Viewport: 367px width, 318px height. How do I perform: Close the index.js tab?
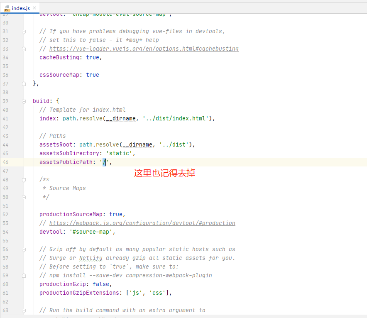tap(35, 7)
